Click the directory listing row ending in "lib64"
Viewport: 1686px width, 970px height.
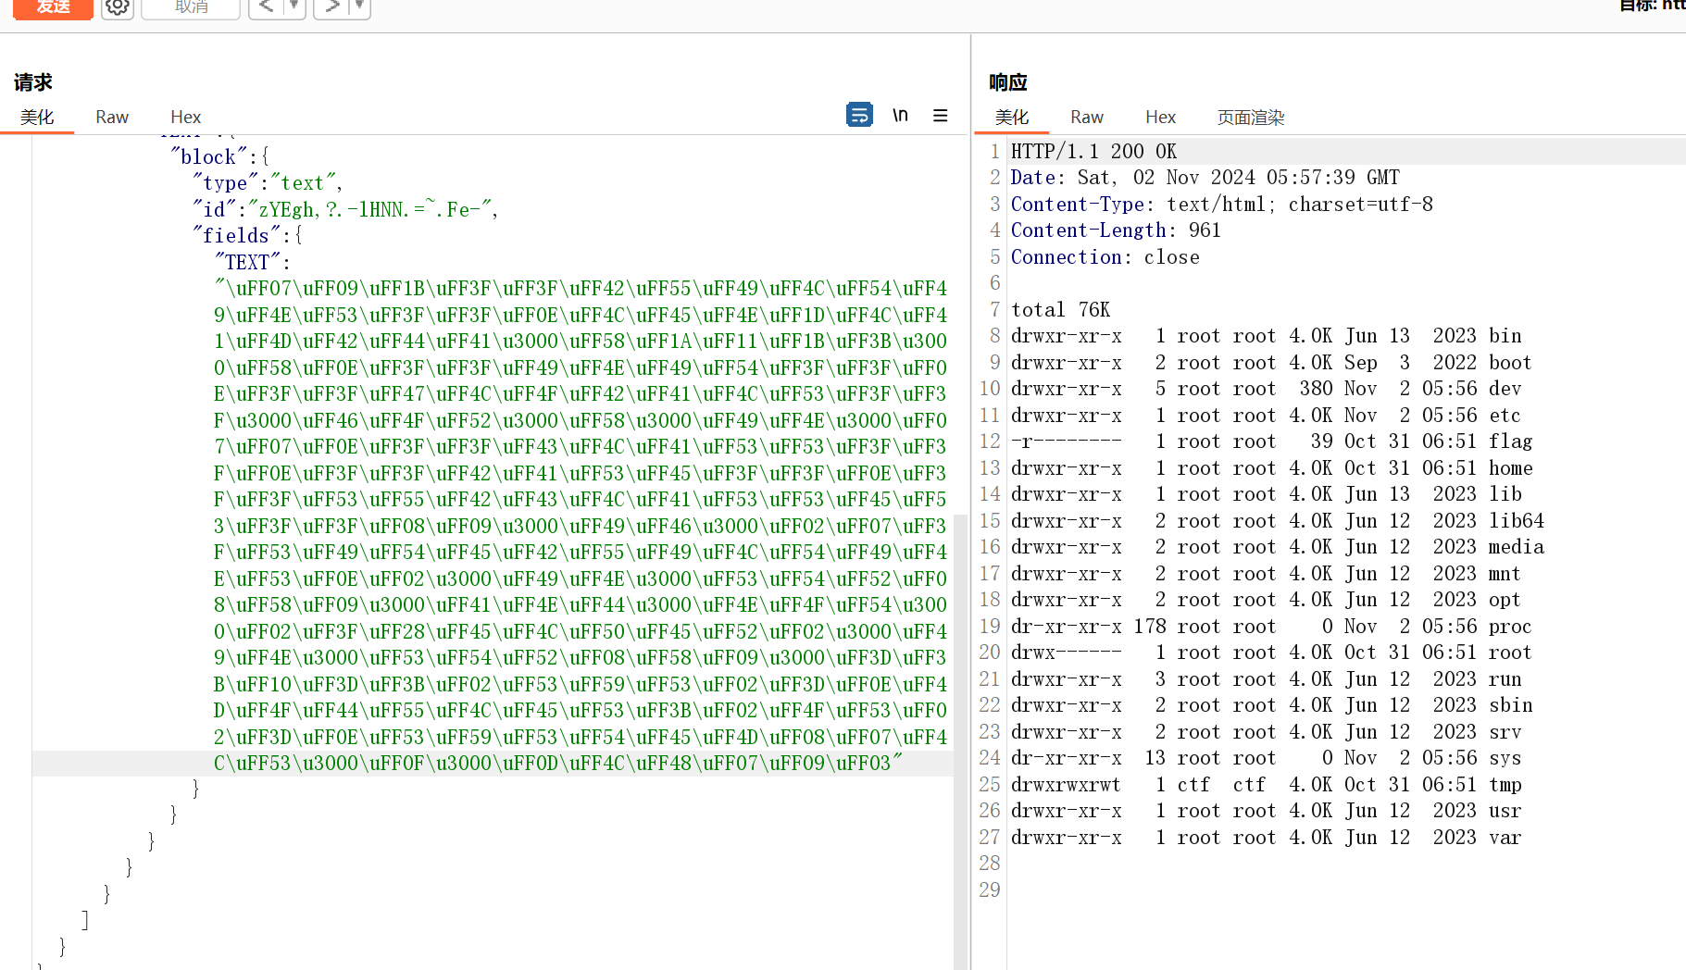[x=1277, y=520]
